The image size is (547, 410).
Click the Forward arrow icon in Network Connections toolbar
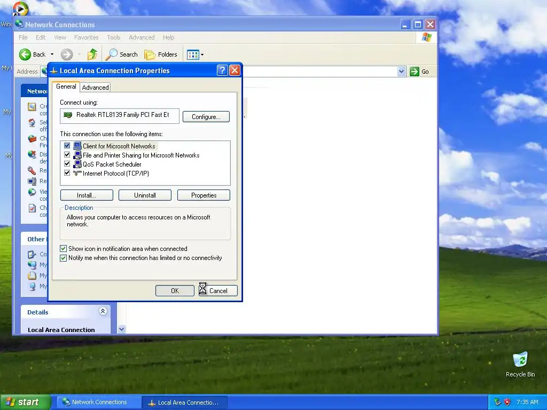click(67, 54)
